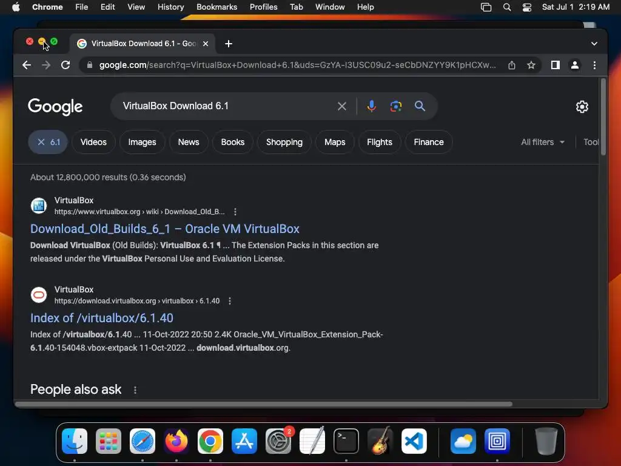Screen dimensions: 621x466
Task: Go to Google homepage via logo
Action: pyautogui.click(x=55, y=107)
